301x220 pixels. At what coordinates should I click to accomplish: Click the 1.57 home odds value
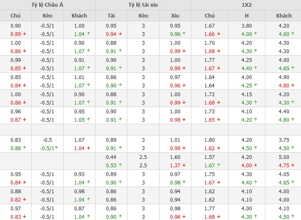pos(209,157)
